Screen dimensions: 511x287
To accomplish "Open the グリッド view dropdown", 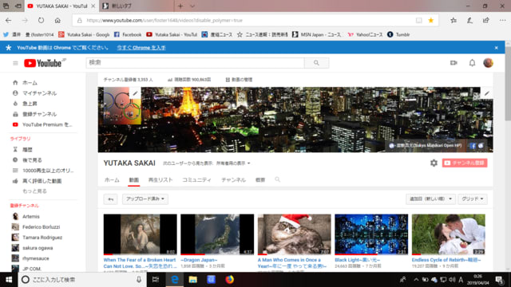I will [x=473, y=199].
